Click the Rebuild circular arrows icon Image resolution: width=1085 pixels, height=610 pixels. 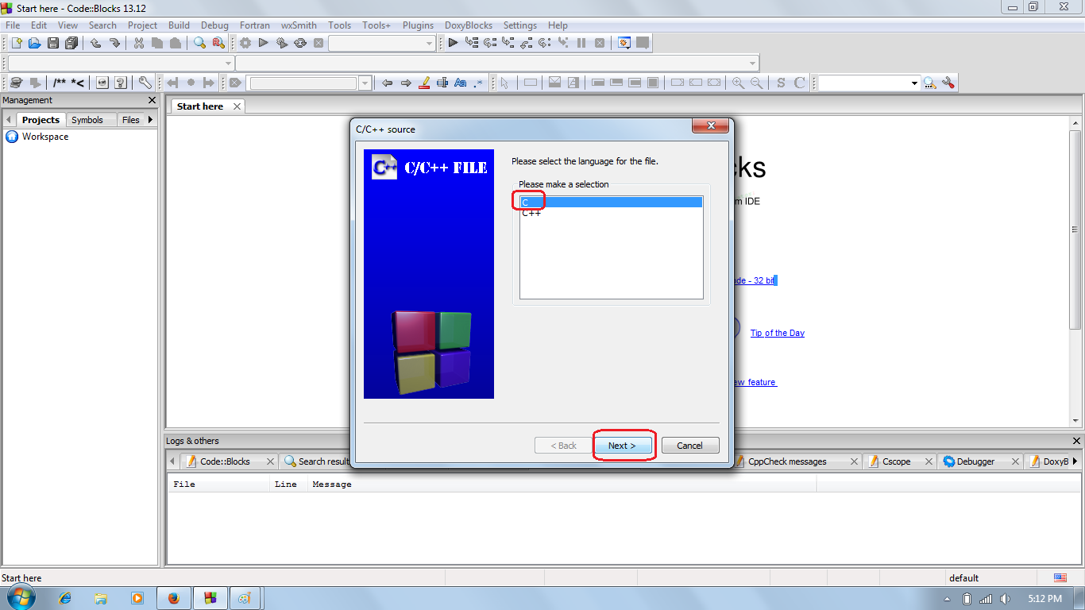299,43
